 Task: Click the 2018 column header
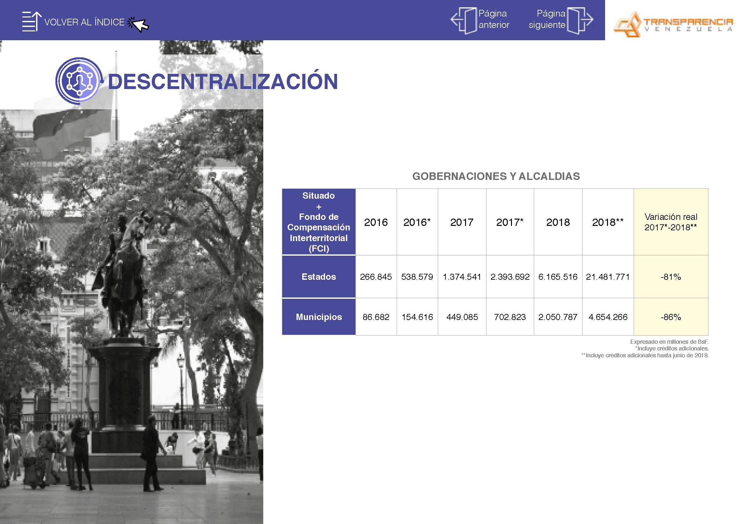(558, 222)
